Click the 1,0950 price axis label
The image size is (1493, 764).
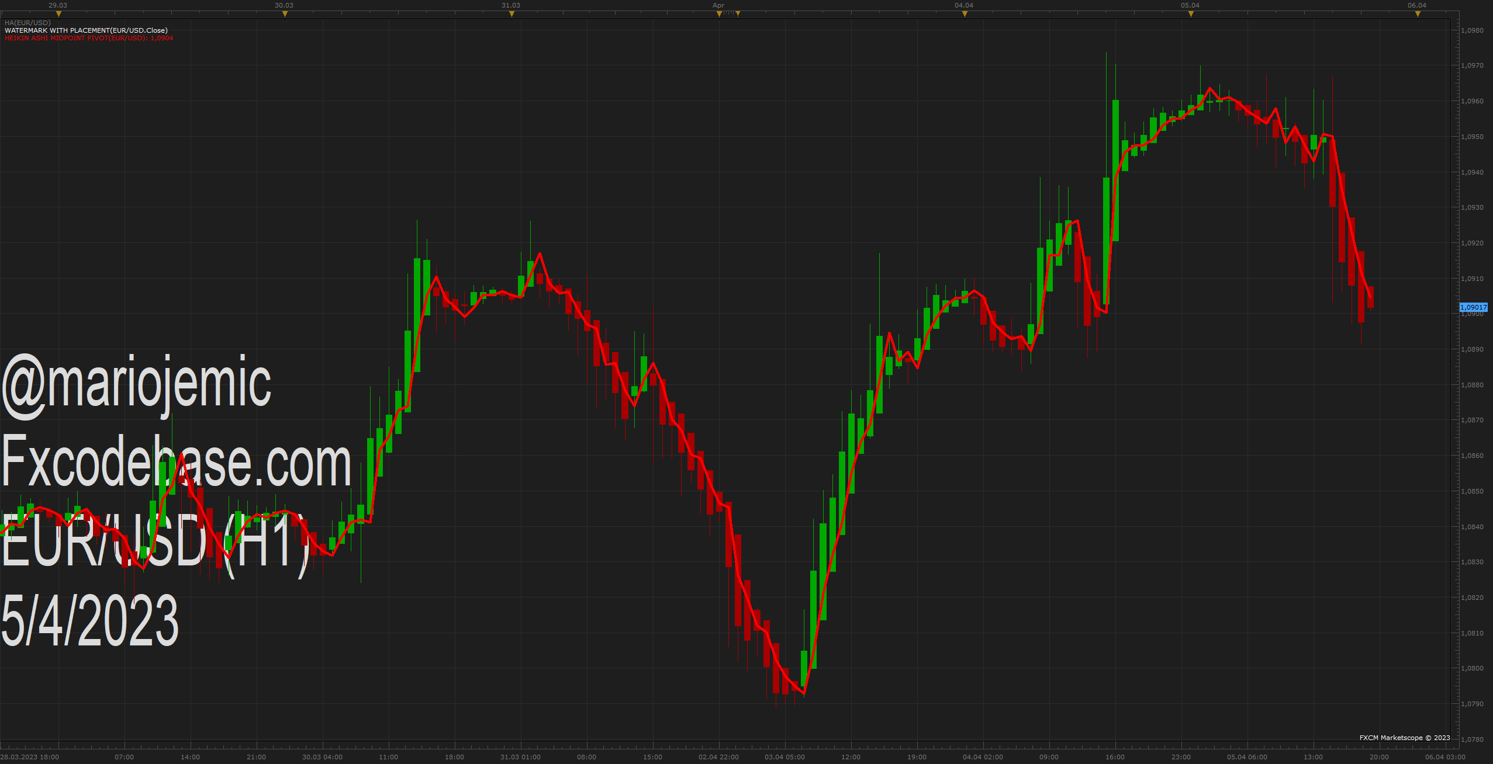[x=1472, y=137]
